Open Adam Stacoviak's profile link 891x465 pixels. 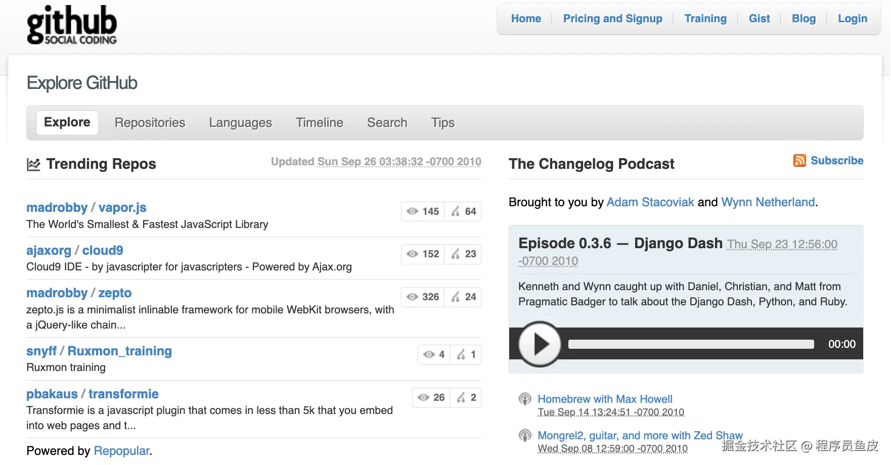pos(650,202)
